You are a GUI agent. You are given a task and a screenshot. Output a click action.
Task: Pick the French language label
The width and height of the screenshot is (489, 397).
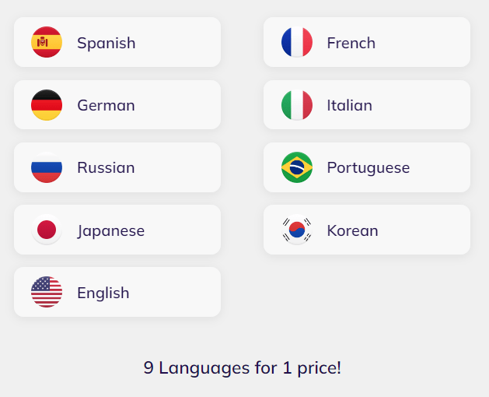(x=351, y=43)
